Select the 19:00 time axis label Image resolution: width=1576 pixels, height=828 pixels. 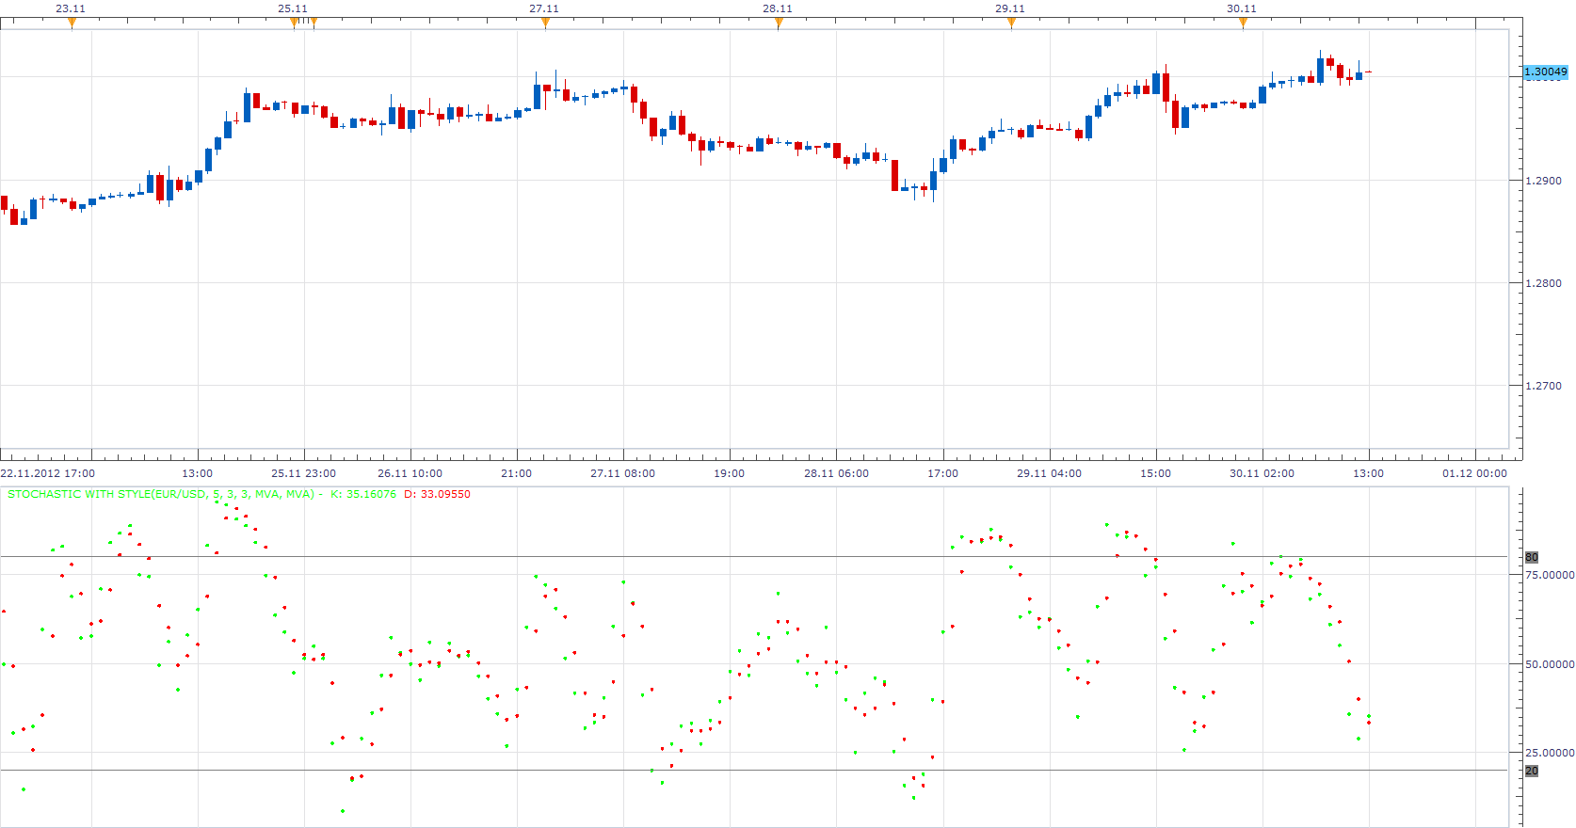729,473
